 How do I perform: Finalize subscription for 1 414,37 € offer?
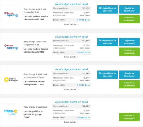pos(129,52)
